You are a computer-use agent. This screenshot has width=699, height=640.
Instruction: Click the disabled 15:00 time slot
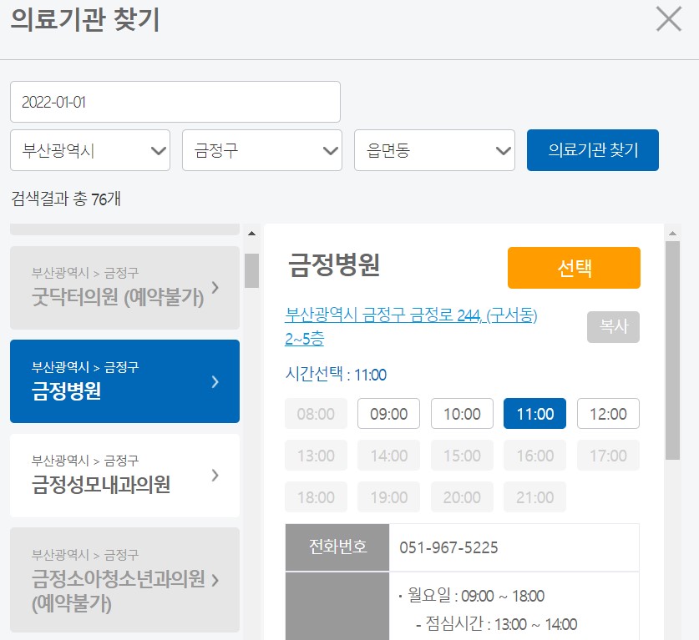click(462, 455)
